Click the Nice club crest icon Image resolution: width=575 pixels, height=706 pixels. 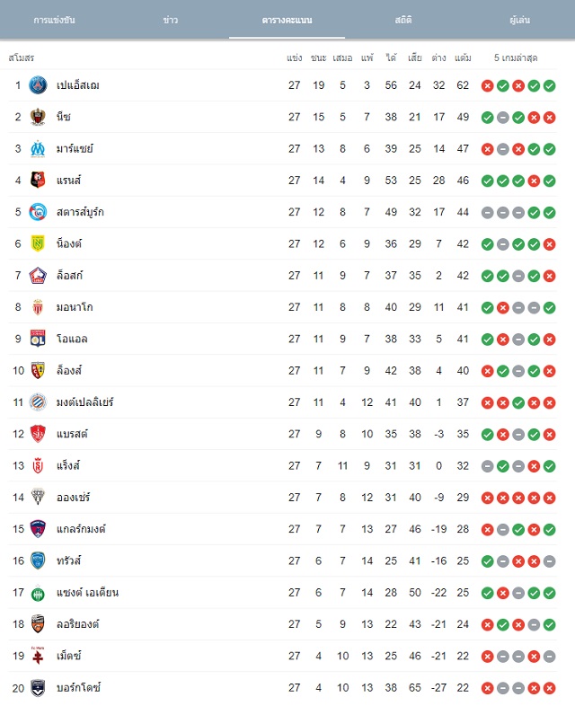tap(38, 117)
